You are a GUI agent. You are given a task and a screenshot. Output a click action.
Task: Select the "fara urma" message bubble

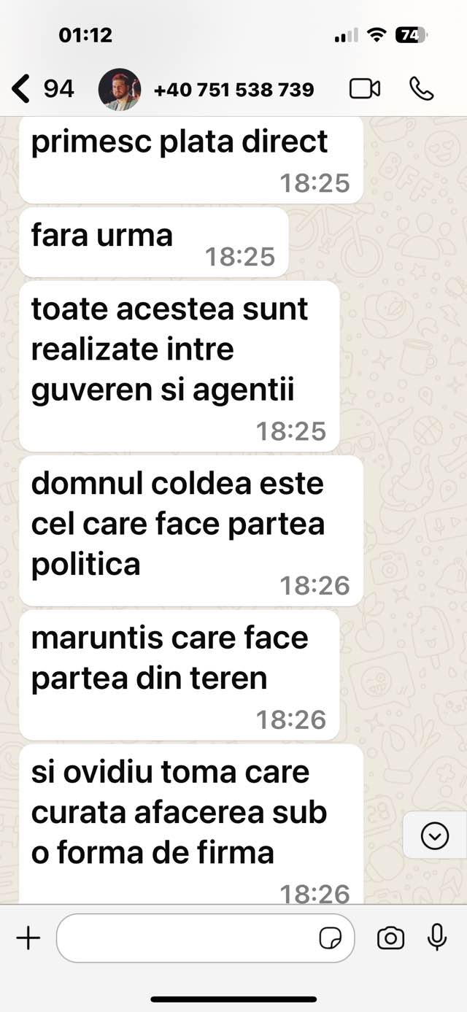(154, 242)
